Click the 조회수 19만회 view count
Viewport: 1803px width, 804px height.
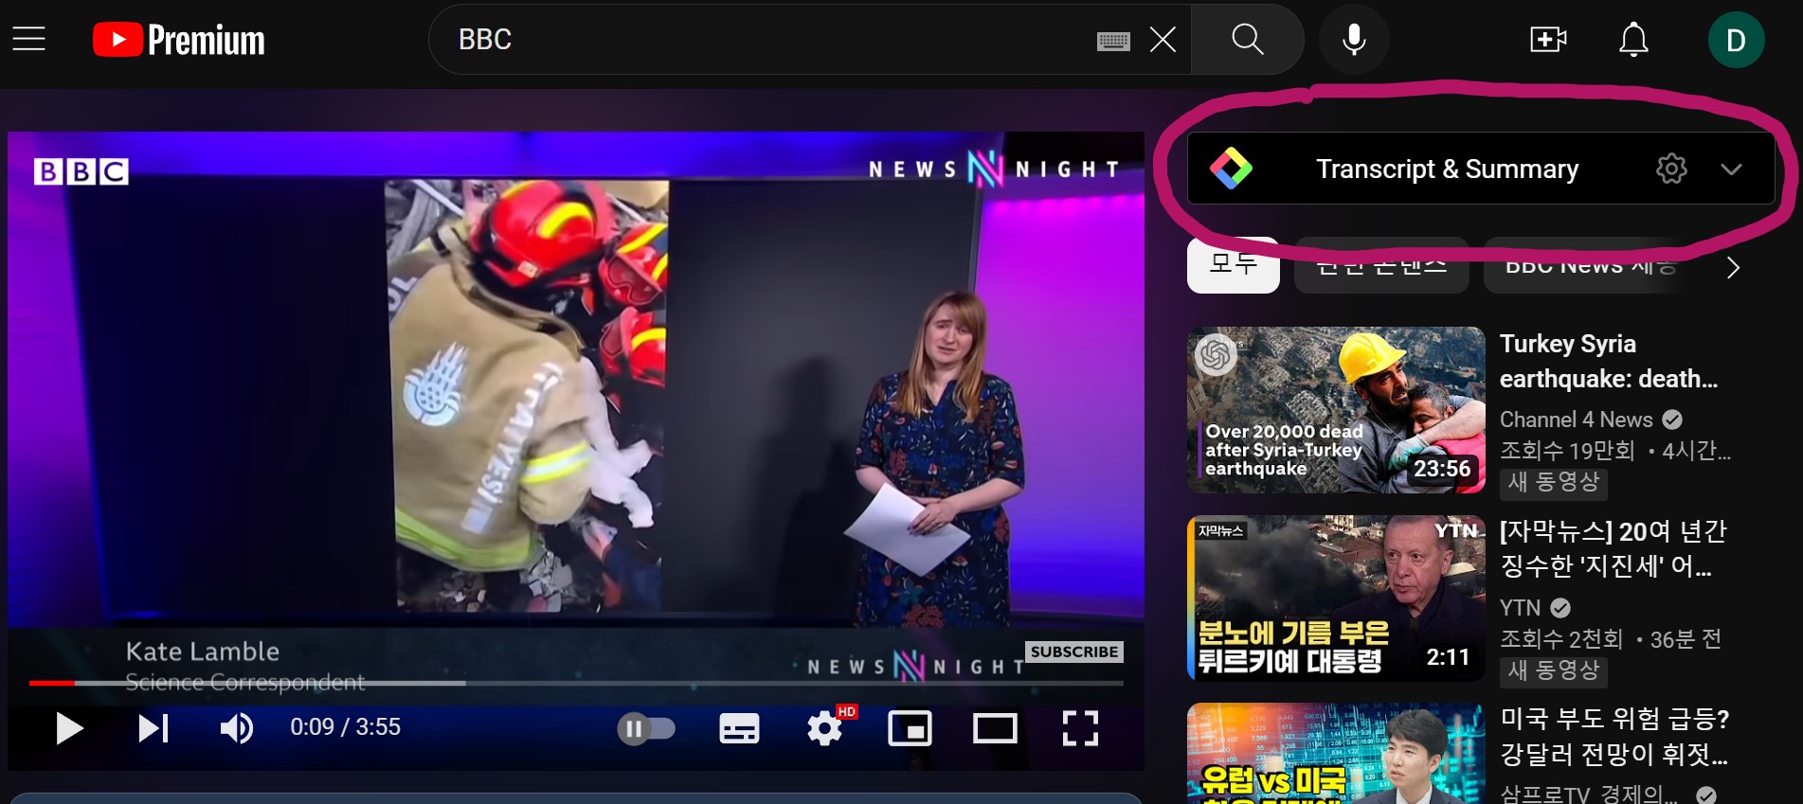[x=1568, y=451]
